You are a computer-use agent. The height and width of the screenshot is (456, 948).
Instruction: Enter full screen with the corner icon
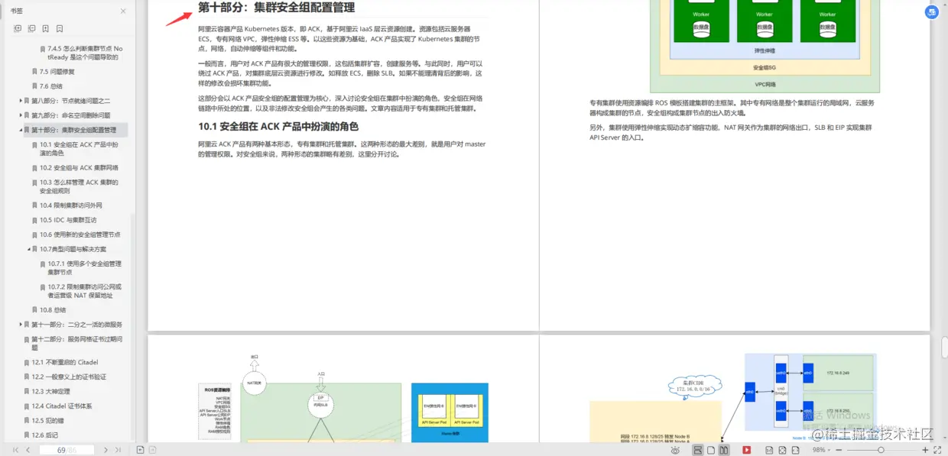pos(938,450)
